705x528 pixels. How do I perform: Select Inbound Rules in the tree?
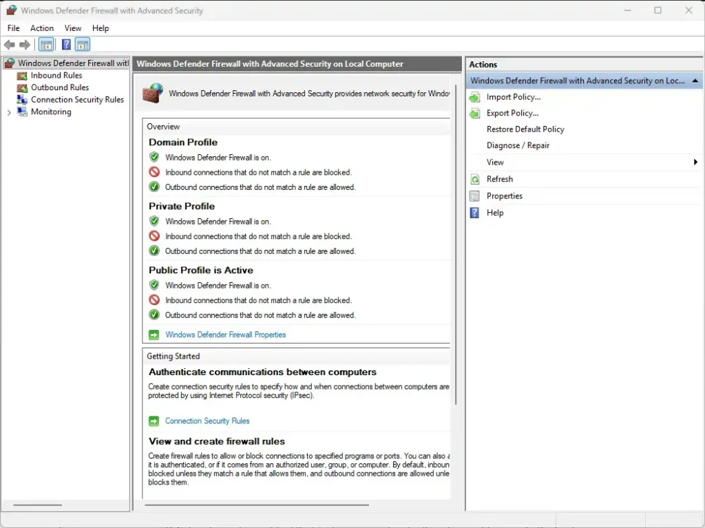(56, 76)
